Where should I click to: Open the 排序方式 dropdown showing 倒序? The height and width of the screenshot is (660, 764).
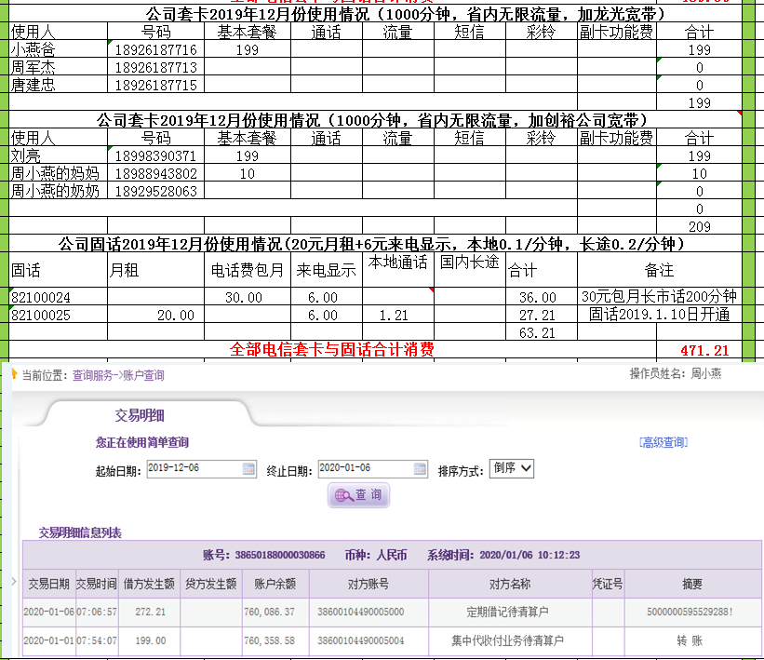[x=512, y=469]
